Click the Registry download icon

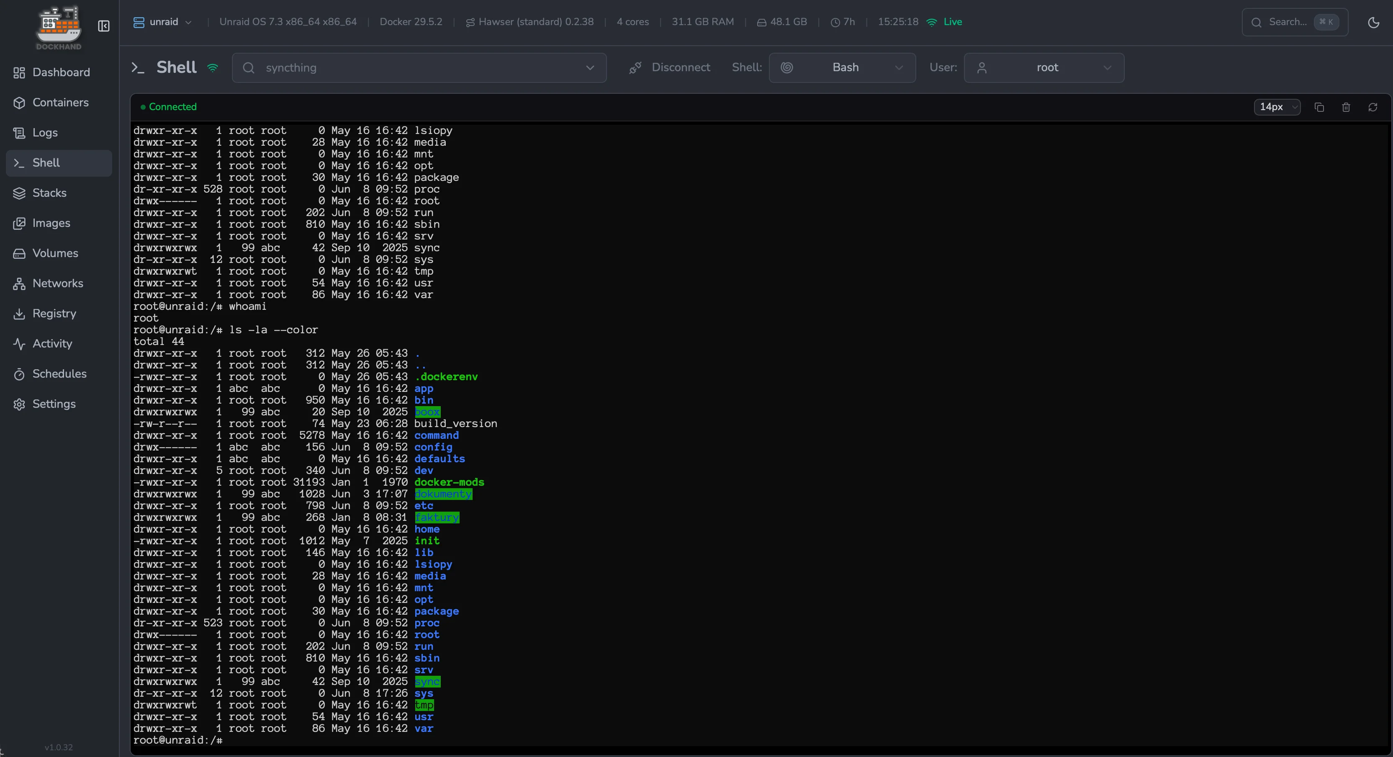(20, 313)
